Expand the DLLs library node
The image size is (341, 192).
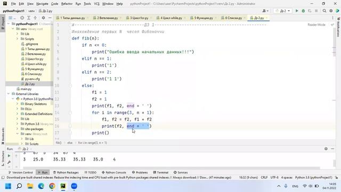coord(17,109)
